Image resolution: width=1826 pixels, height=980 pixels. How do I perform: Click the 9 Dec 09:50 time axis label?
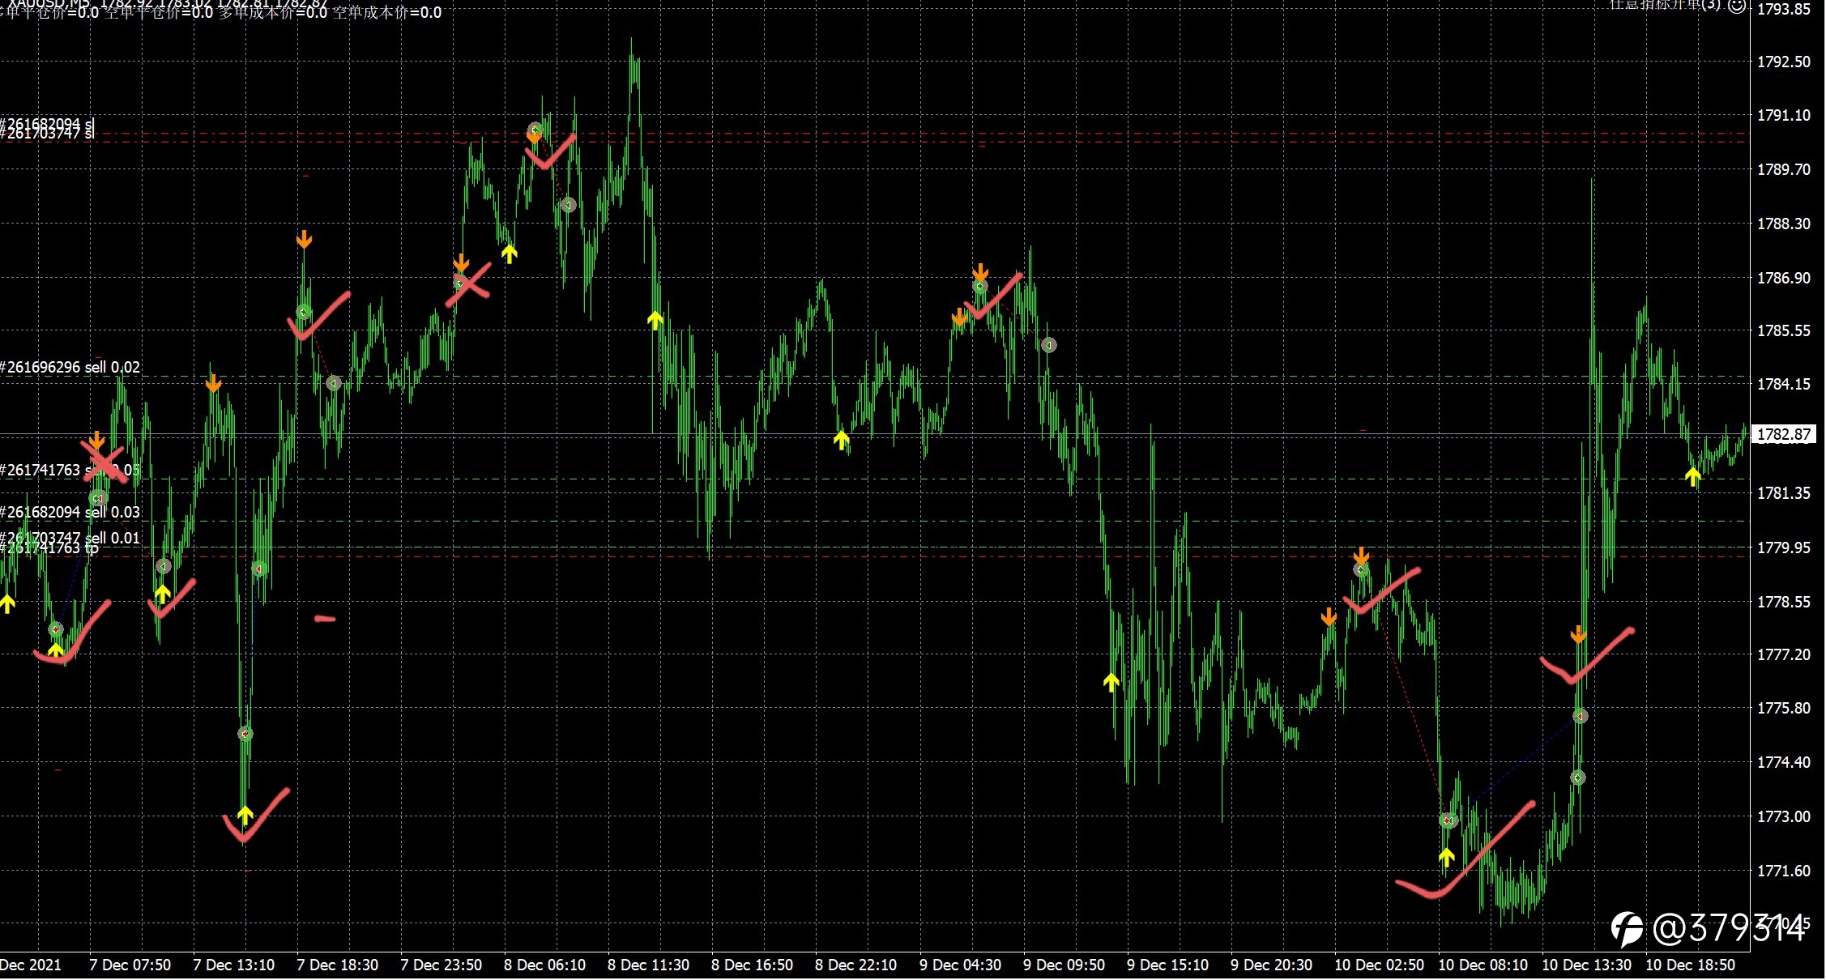[1064, 965]
